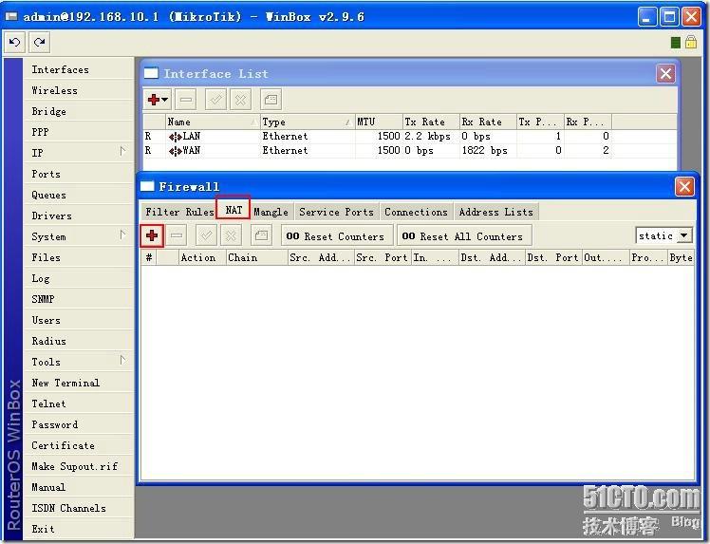Click the remove minus button in Interface List
The height and width of the screenshot is (544, 710).
(186, 99)
